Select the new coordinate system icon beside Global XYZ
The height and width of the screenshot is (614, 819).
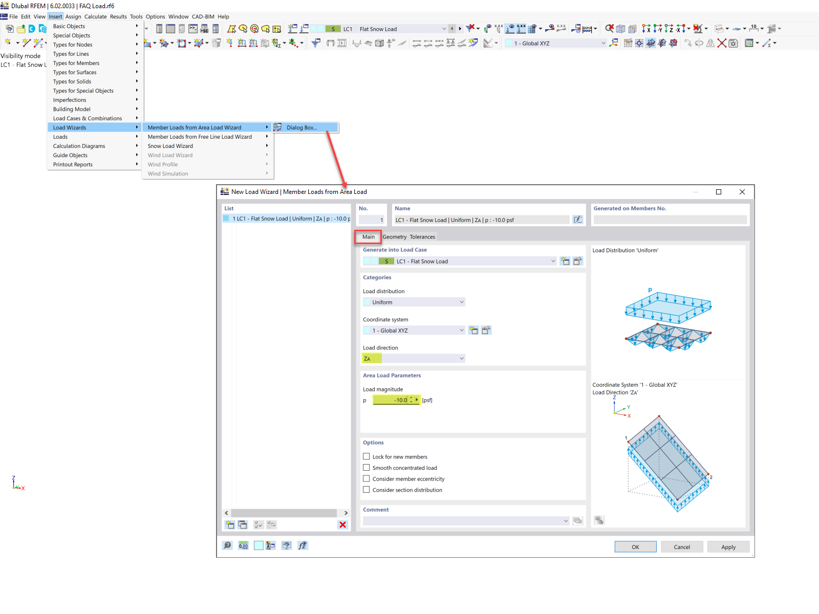(x=473, y=330)
